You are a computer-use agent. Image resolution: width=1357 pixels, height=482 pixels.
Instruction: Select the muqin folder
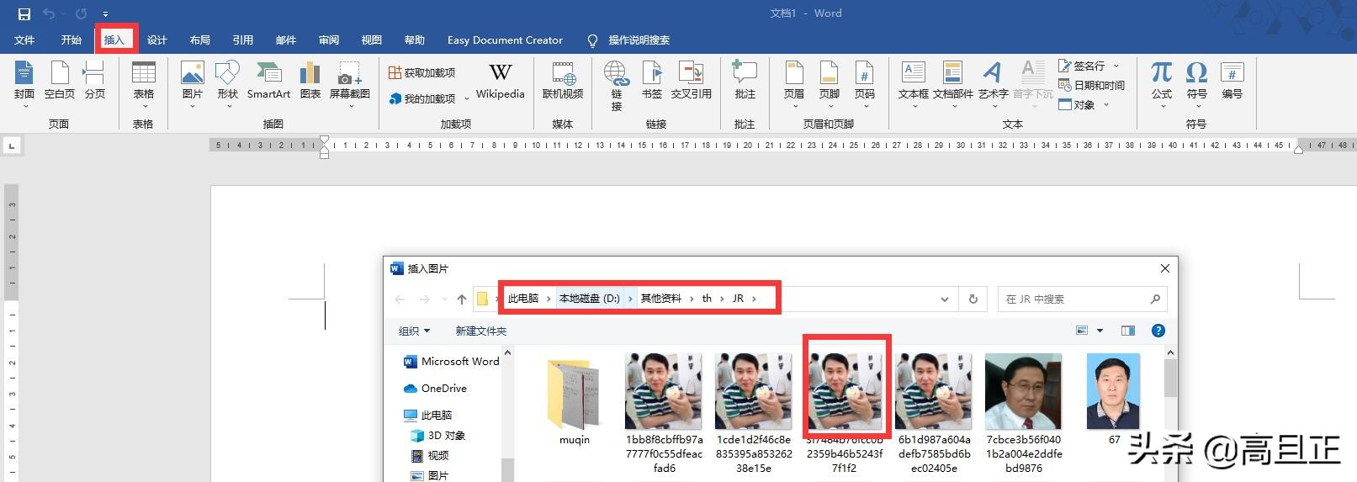coord(575,401)
